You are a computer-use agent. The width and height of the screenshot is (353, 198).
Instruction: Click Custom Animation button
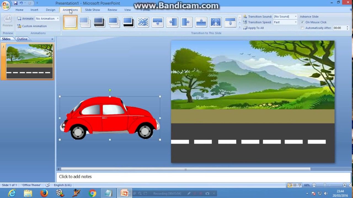[x=32, y=26]
